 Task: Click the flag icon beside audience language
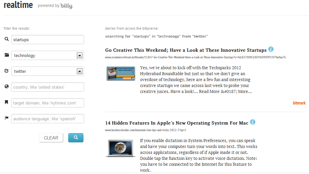7,118
